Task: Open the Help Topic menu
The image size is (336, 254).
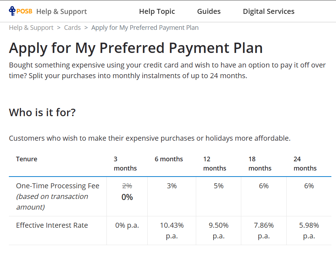Action: pyautogui.click(x=157, y=11)
